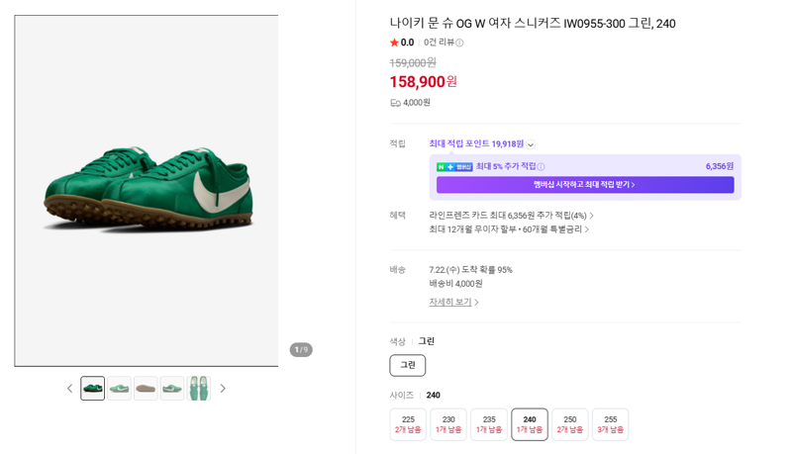Viewport: 792px width, 454px height.
Task: Open the second shoe thumbnail
Action: click(x=119, y=389)
